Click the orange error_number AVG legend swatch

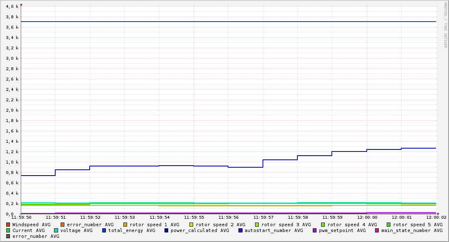point(63,225)
